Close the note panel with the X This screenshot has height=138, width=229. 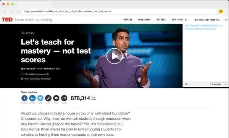(186, 20)
